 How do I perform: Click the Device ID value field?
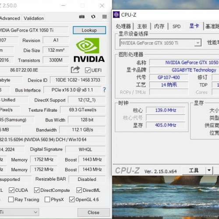pyautogui.click(x=78, y=80)
